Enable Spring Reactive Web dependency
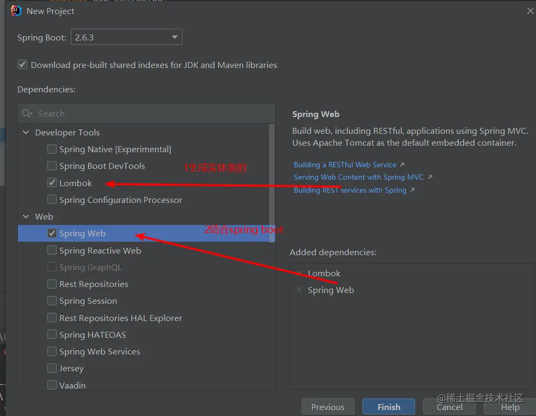 52,250
